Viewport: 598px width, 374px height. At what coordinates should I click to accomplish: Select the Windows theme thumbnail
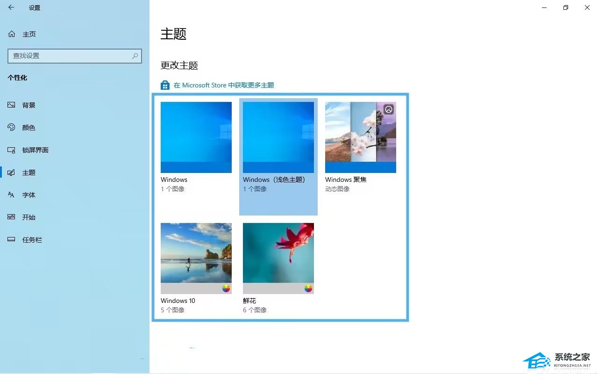point(196,137)
